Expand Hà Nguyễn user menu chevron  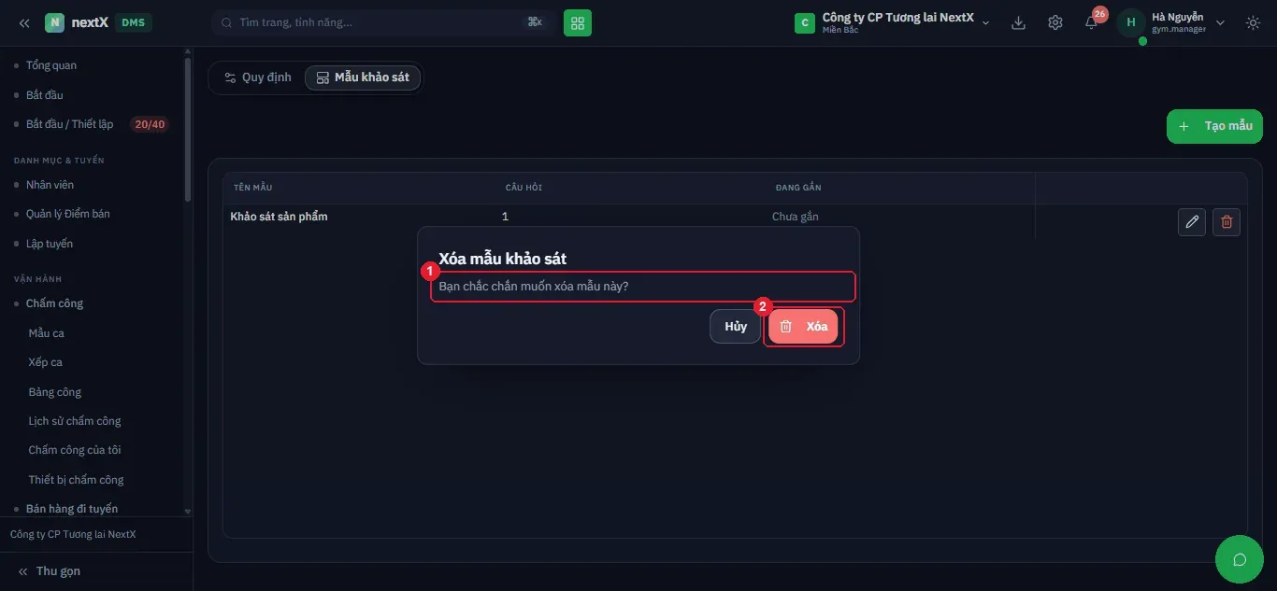(x=1220, y=22)
